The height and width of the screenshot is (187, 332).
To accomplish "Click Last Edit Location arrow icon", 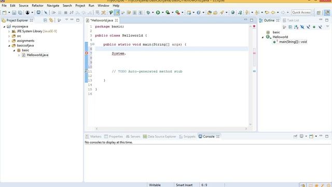I will (267, 12).
